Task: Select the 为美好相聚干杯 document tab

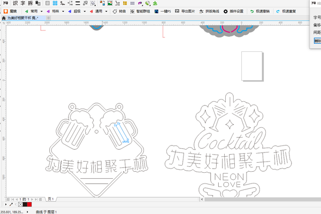Action: (x=22, y=18)
